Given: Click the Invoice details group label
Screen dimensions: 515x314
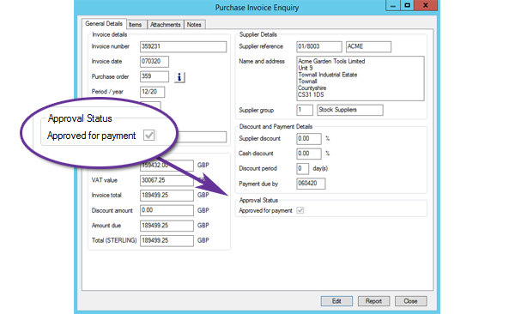Looking at the screenshot, I should 109,34.
